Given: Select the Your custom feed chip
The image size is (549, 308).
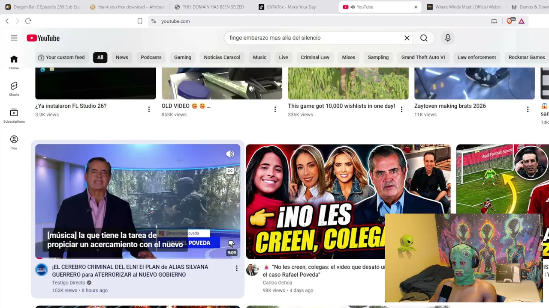Looking at the screenshot, I should coord(61,57).
